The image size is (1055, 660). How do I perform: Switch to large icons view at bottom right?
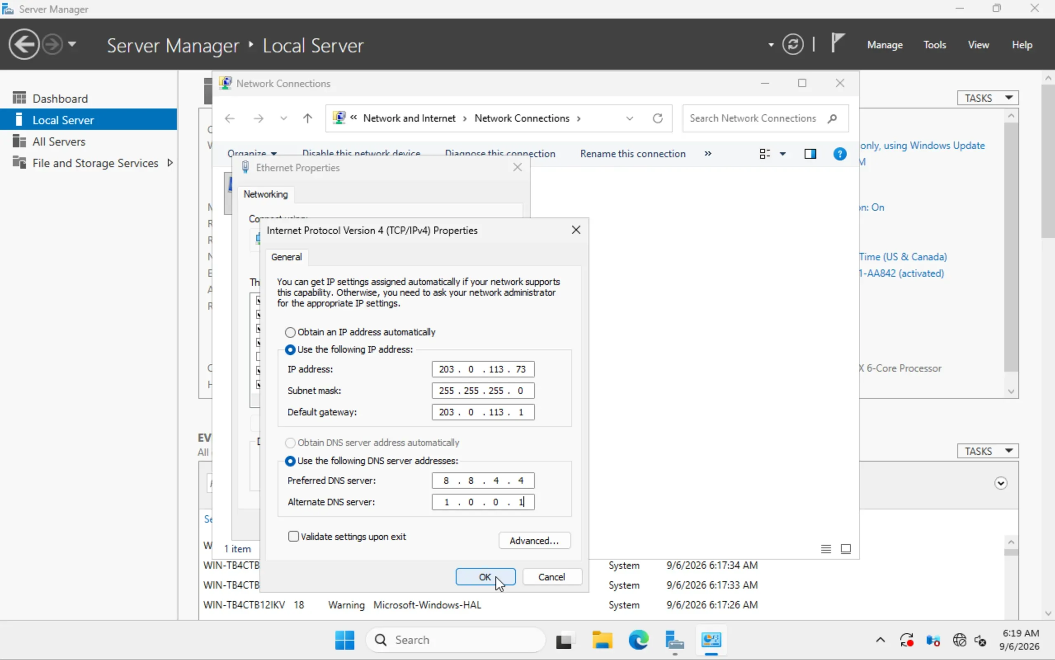(845, 549)
